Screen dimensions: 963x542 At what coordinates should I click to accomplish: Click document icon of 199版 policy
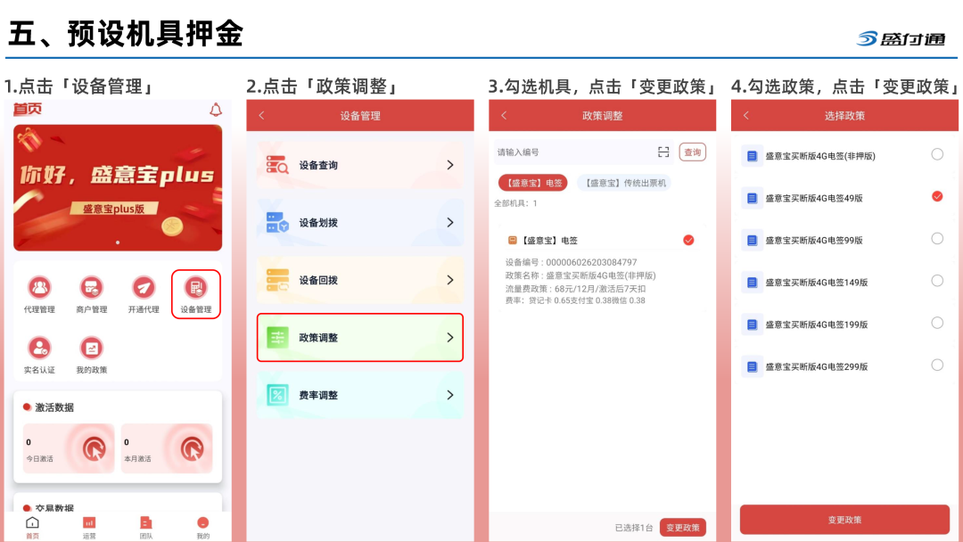point(752,324)
